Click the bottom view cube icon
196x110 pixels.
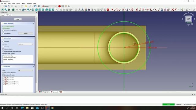click(50, 10)
